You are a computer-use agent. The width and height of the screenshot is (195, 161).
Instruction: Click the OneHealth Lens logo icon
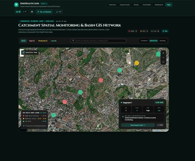coord(16,5)
